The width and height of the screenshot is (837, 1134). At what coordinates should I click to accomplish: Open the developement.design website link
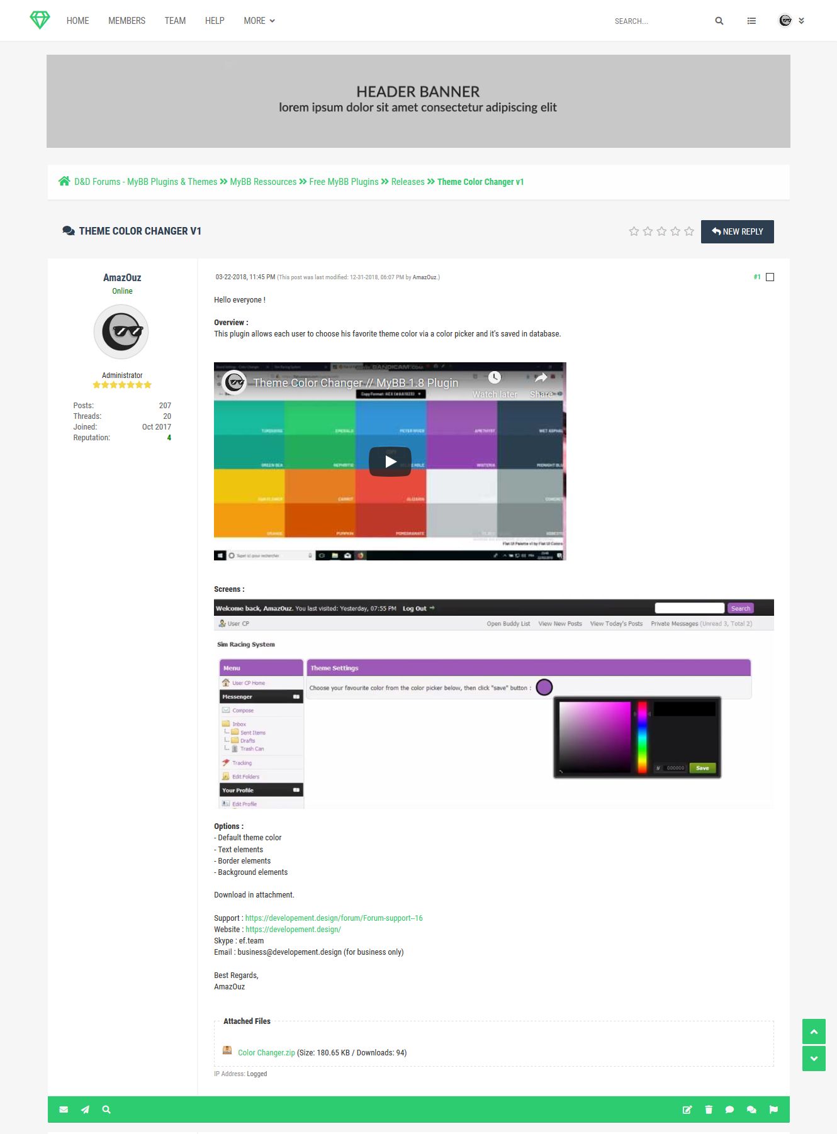coord(293,930)
